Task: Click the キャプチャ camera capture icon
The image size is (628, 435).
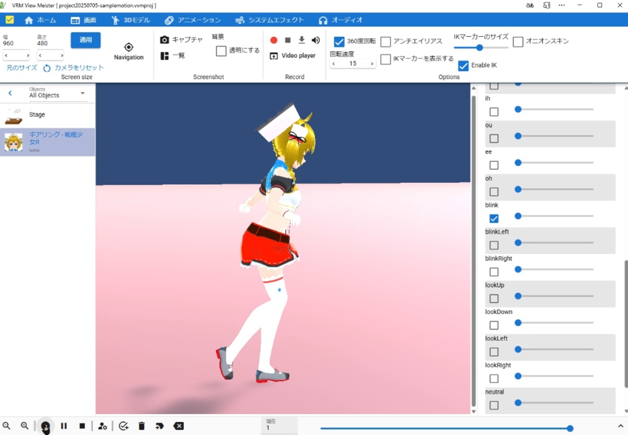Action: [164, 40]
